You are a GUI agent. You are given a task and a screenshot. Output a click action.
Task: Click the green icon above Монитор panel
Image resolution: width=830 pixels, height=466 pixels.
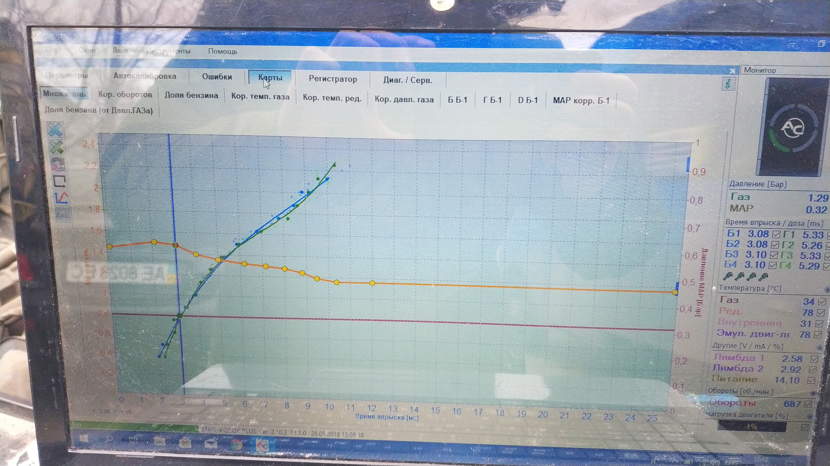point(728,84)
